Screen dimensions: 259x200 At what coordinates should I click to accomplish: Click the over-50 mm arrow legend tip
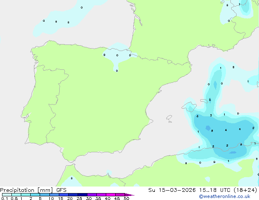point(129,195)
